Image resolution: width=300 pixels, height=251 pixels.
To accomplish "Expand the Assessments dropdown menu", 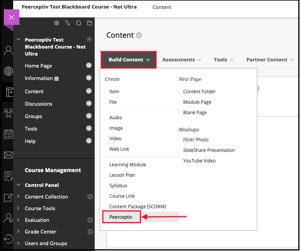I will click(182, 60).
